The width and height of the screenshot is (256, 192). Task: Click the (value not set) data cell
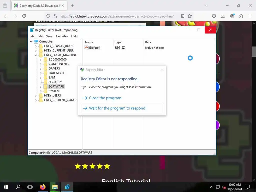154,48
